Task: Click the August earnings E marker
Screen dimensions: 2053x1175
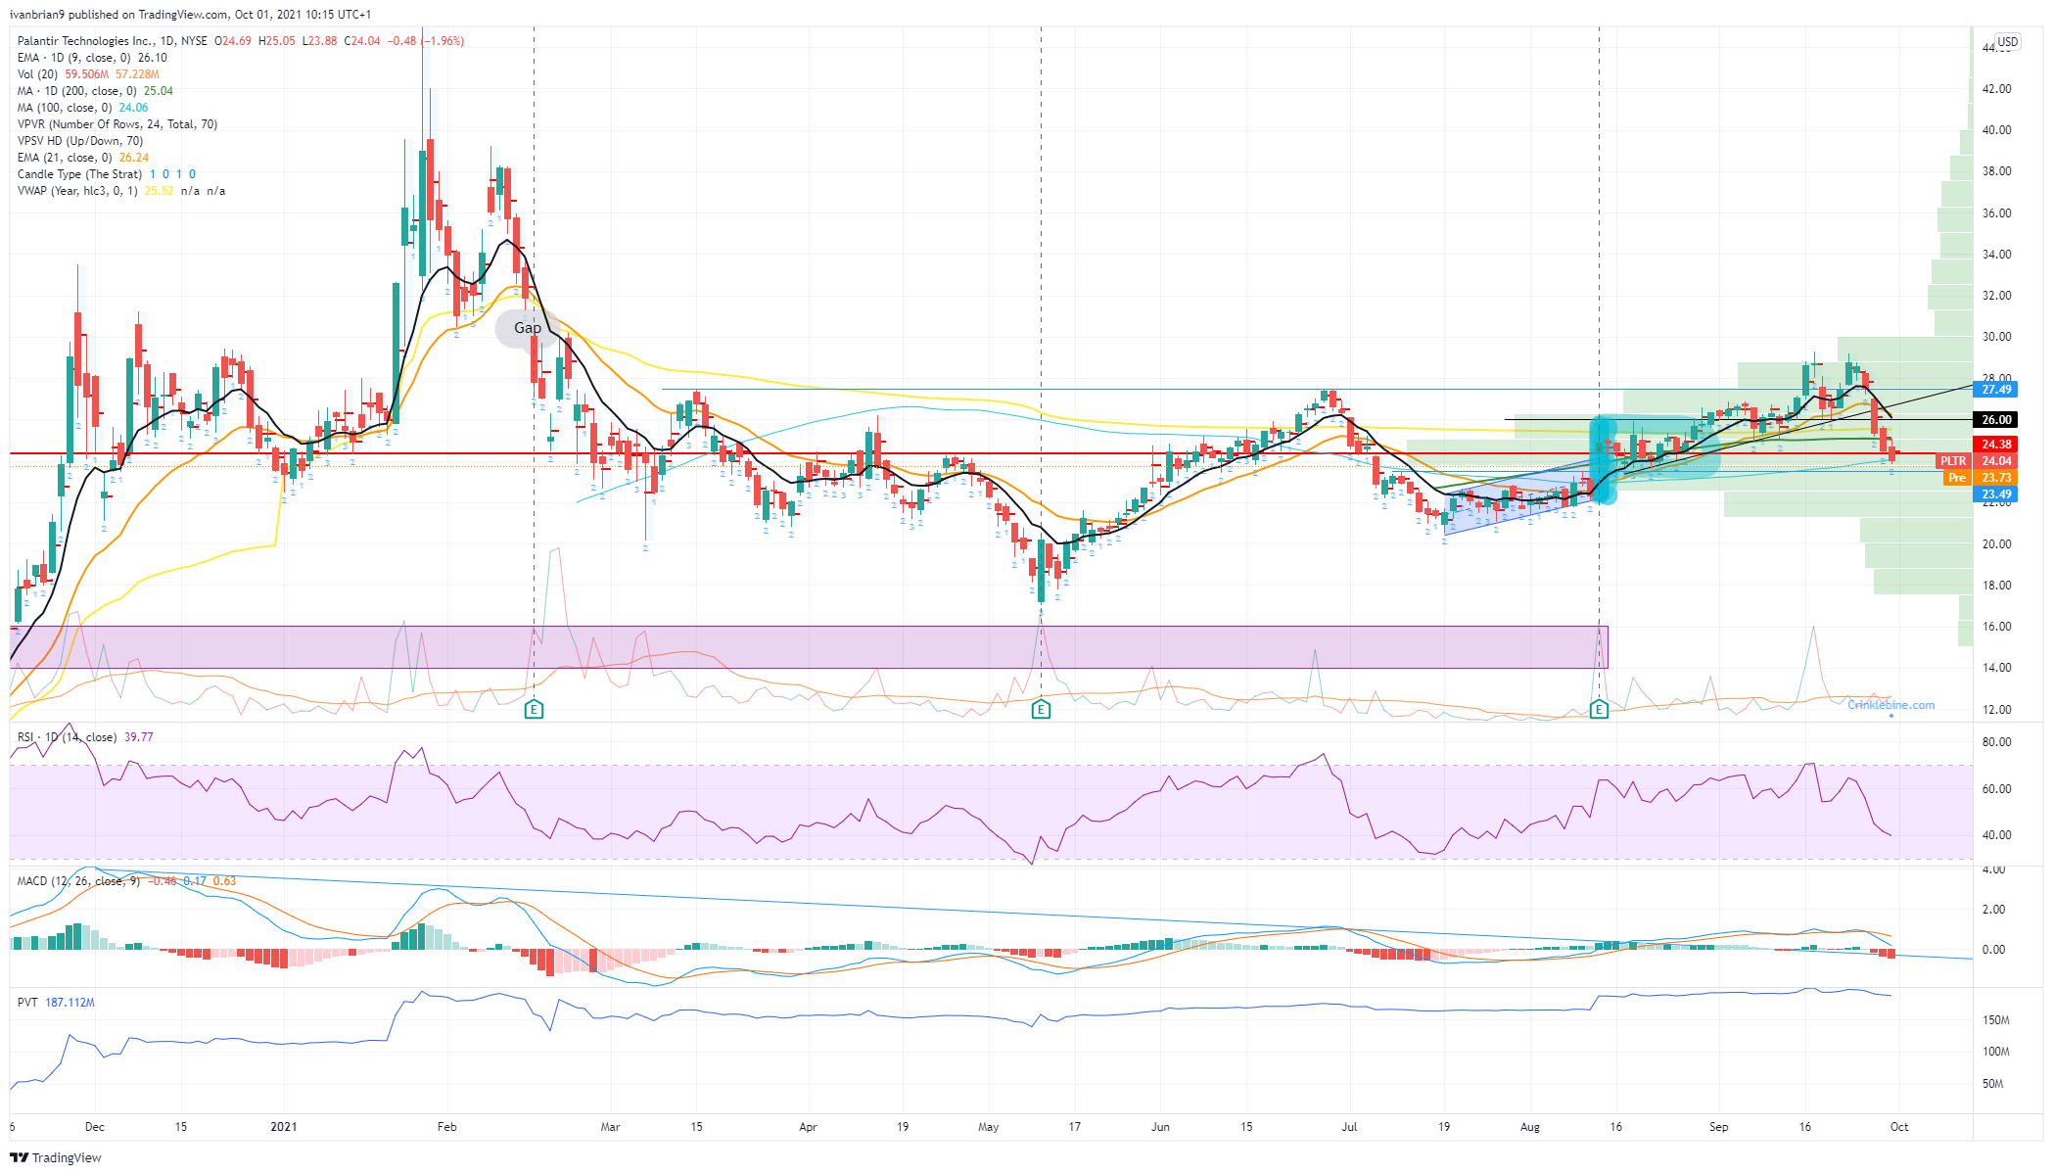Action: [1599, 709]
